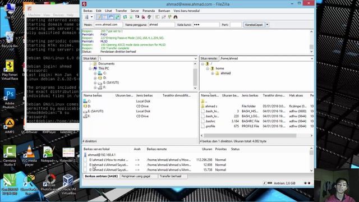The height and width of the screenshot is (202, 359).
Task: Expand the E: (SAYUTI) tree node
Action: click(95, 82)
